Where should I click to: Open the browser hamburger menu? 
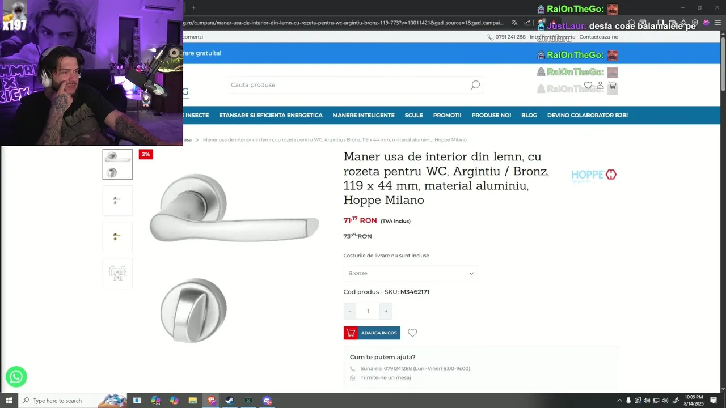[717, 23]
